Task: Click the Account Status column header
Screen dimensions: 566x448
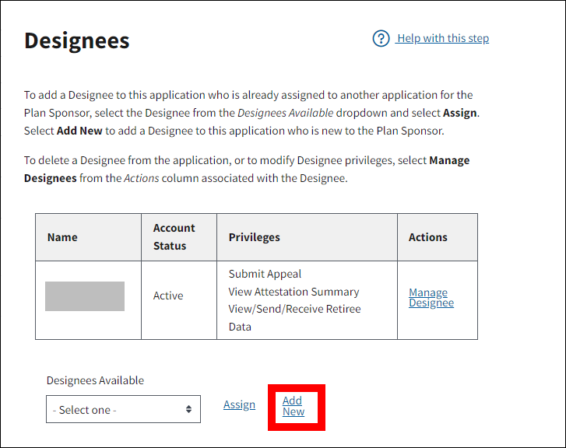Action: point(174,237)
